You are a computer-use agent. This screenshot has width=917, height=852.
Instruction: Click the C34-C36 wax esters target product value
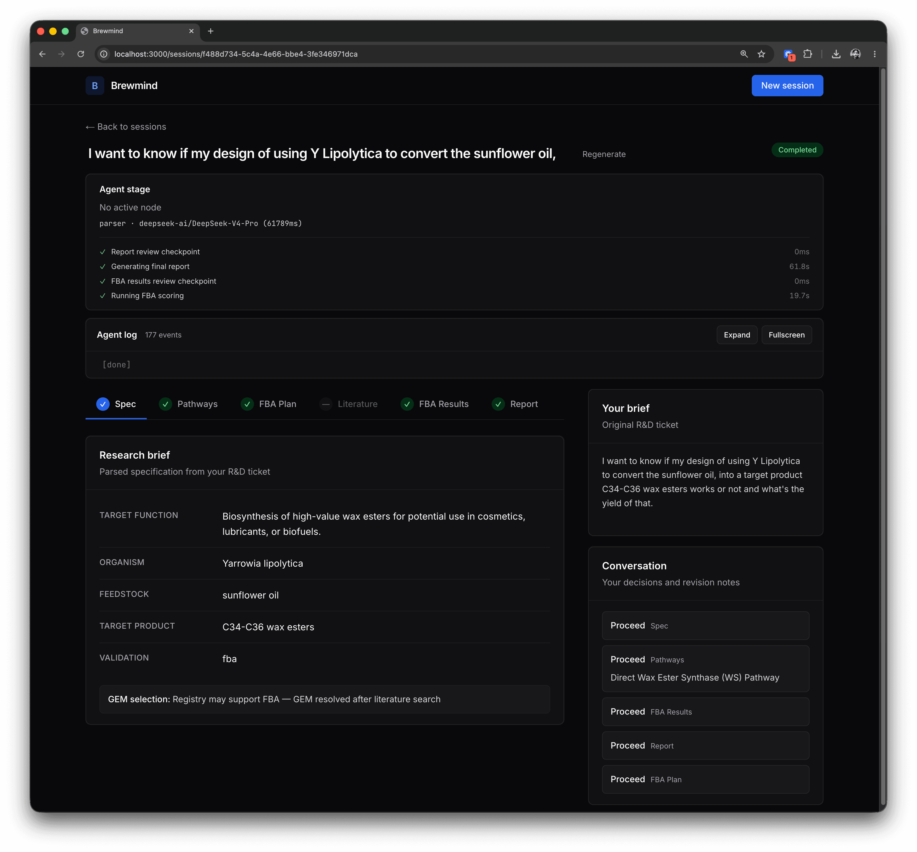tap(268, 627)
